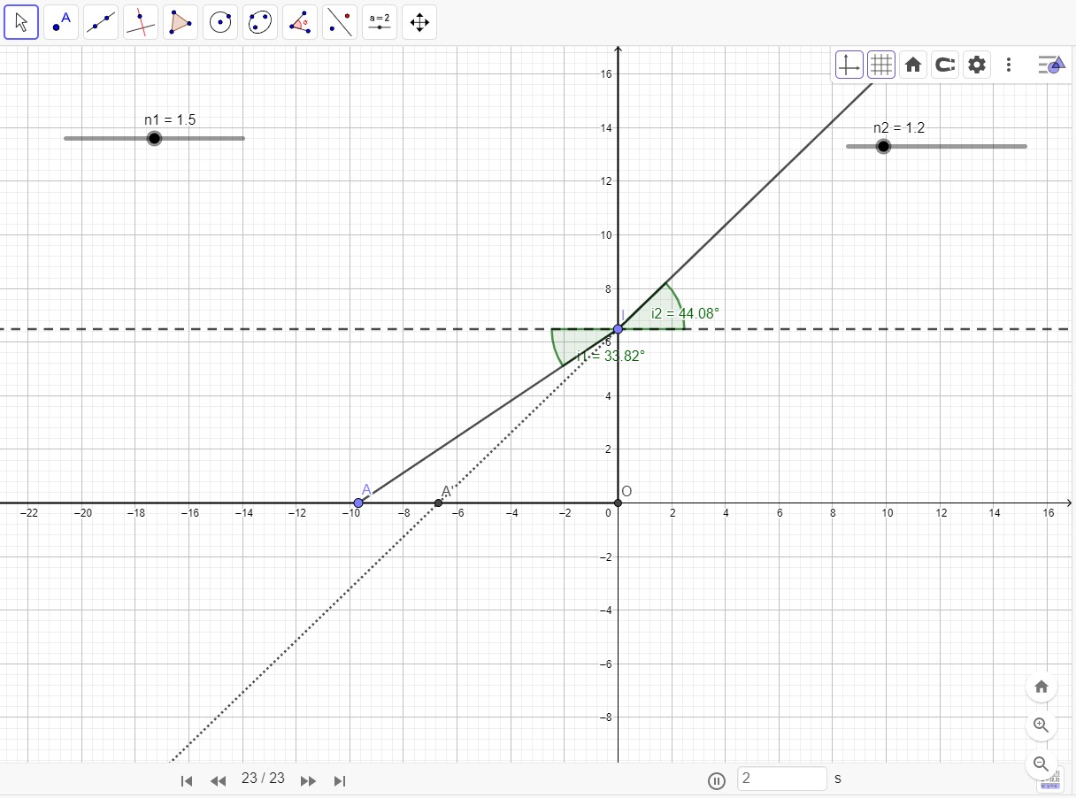Click the n1 = 1.5 slider knob
This screenshot has width=1076, height=798.
pyautogui.click(x=154, y=138)
